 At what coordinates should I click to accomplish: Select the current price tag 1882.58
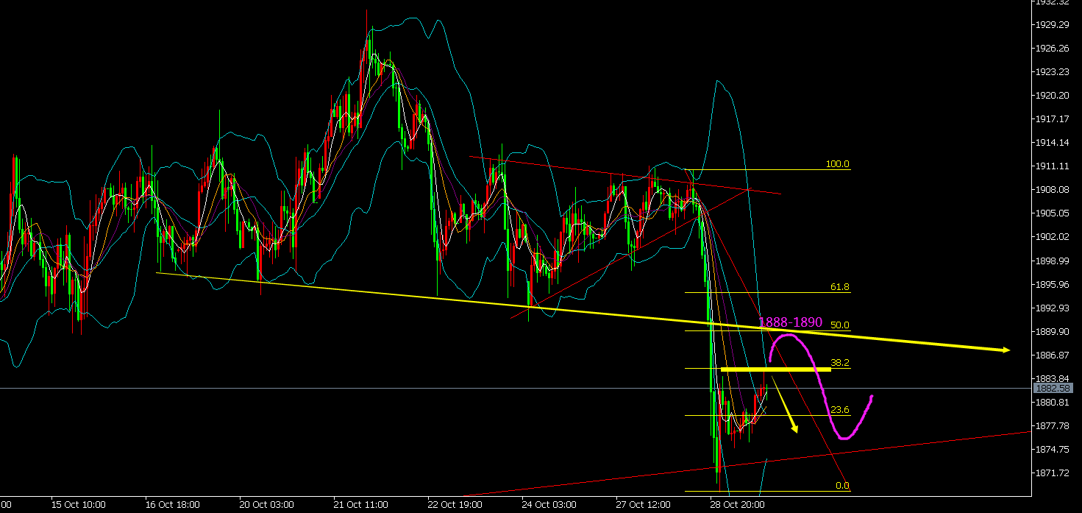coord(1051,388)
